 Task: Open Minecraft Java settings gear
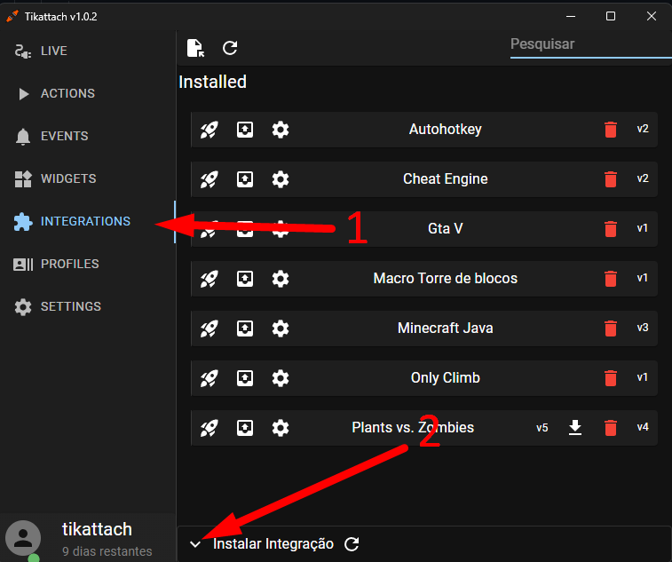click(281, 328)
